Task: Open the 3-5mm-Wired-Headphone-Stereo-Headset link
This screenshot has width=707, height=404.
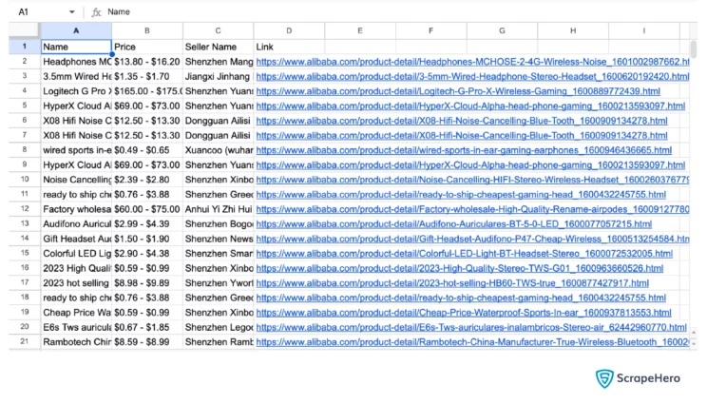Action: (x=472, y=77)
